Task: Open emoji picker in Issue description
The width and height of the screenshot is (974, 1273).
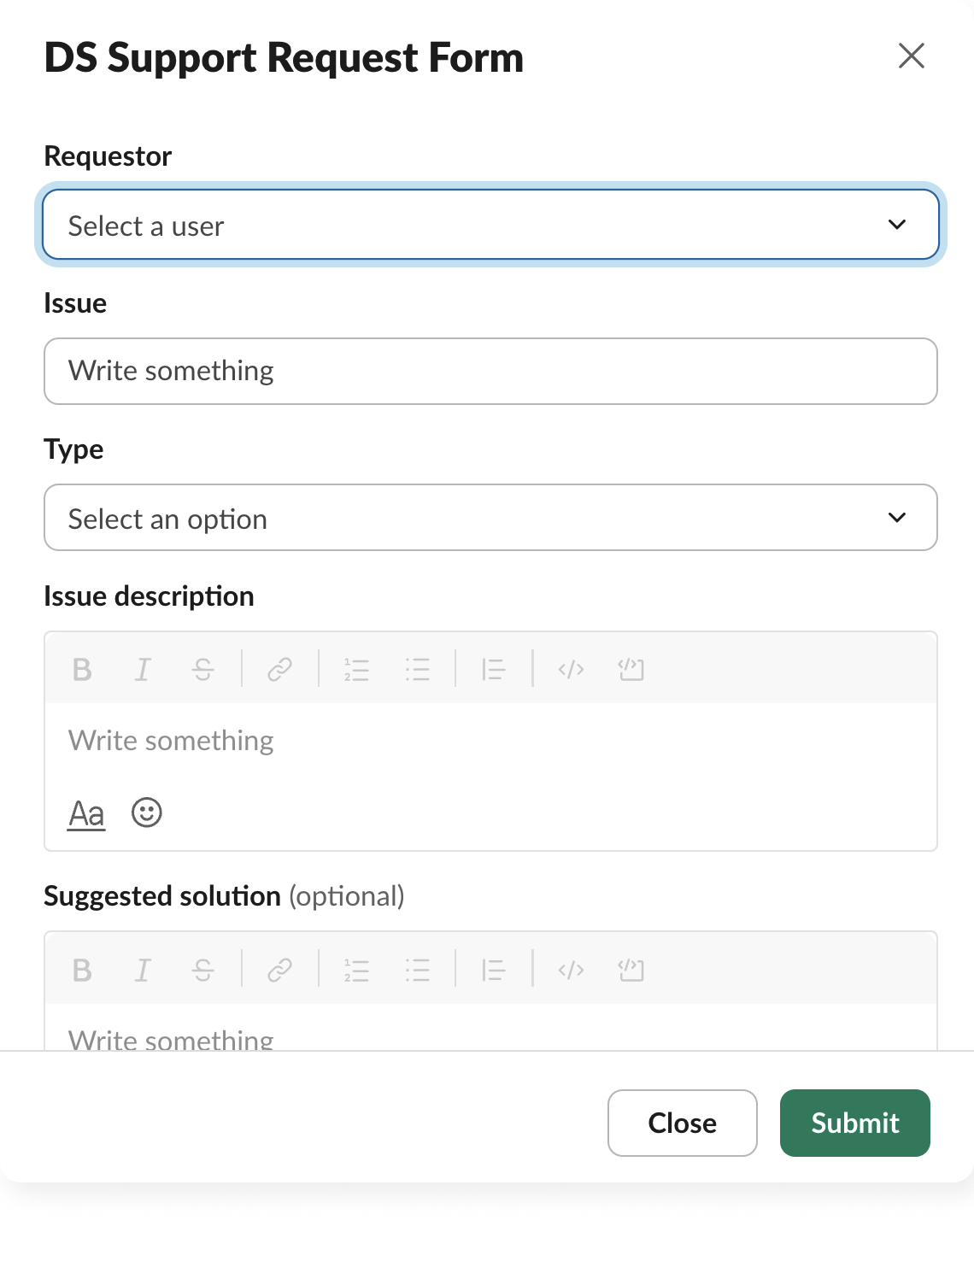Action: (x=147, y=812)
